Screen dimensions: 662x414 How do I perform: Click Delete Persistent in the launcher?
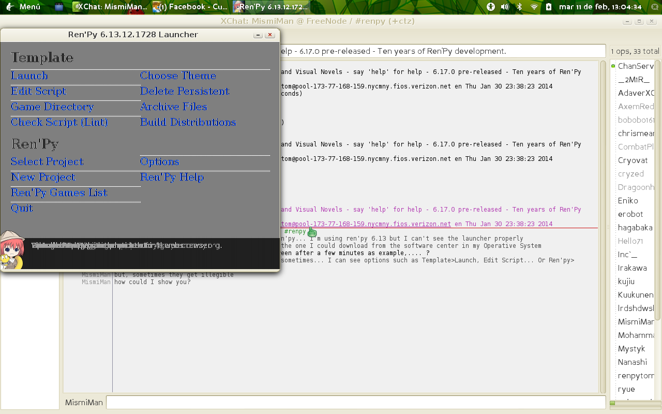[x=184, y=92]
